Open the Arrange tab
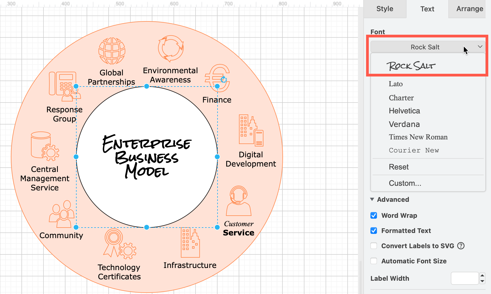Image resolution: width=491 pixels, height=294 pixels. (x=470, y=9)
